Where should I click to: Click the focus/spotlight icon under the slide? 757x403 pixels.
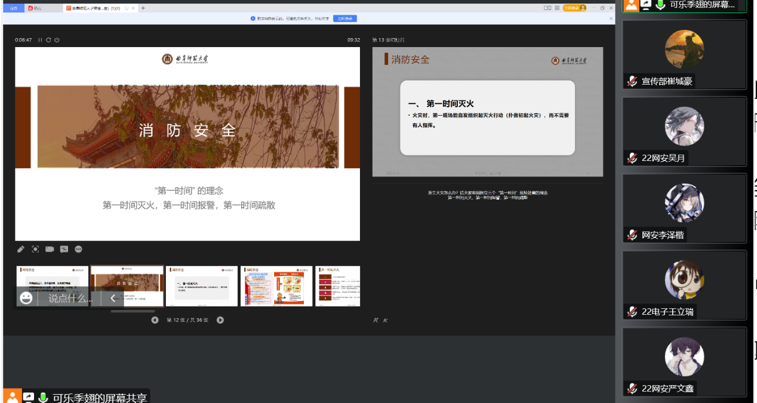pos(35,249)
